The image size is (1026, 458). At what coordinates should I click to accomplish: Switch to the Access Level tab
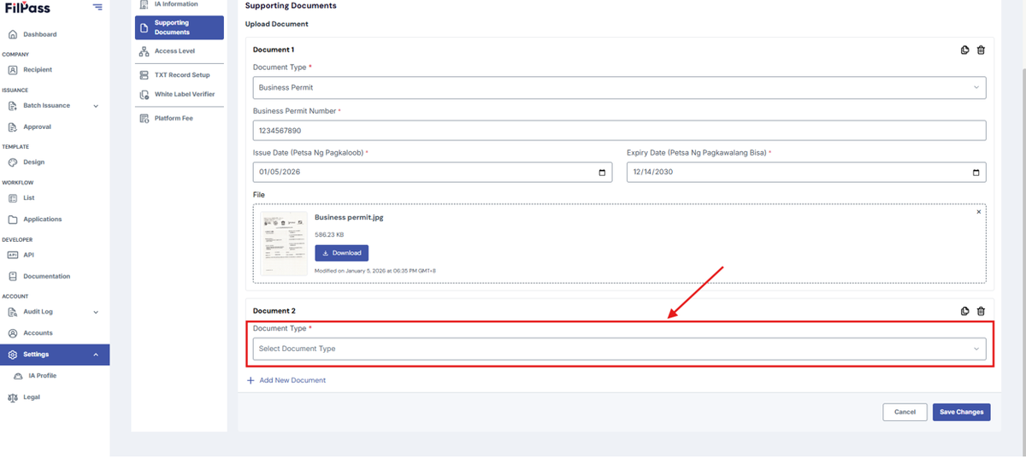point(179,51)
